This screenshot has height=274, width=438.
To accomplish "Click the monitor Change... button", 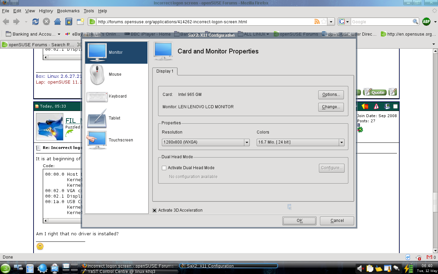I will pos(331,107).
